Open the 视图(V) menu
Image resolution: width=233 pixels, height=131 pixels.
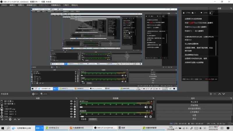(x=21, y=5)
